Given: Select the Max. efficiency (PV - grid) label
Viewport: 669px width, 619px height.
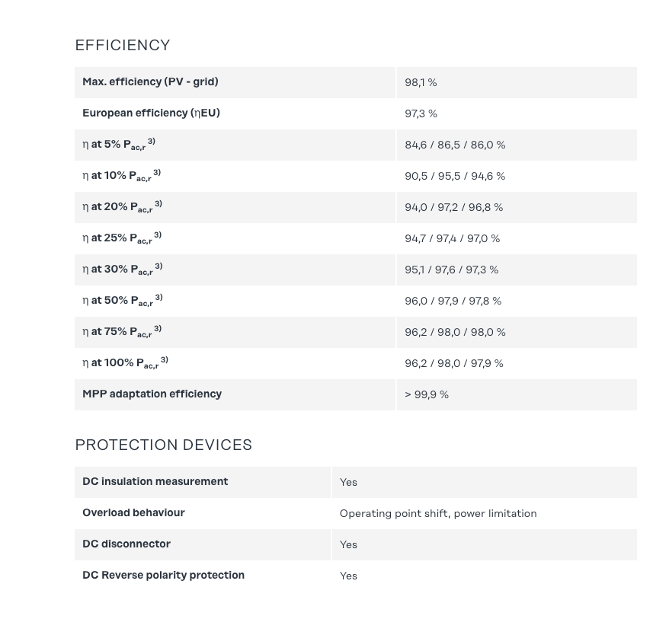Looking at the screenshot, I should click(150, 82).
